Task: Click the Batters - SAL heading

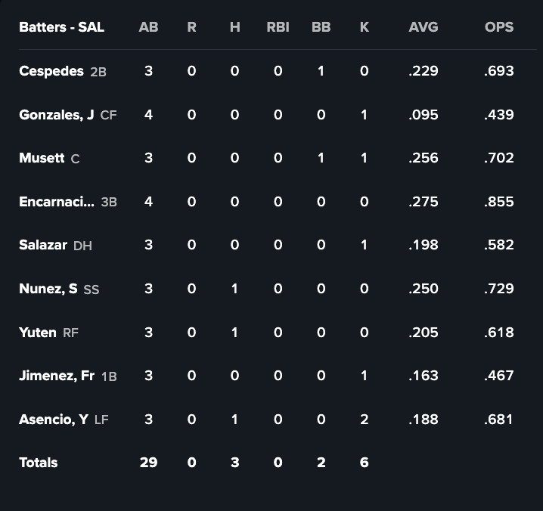Action: click(x=61, y=27)
